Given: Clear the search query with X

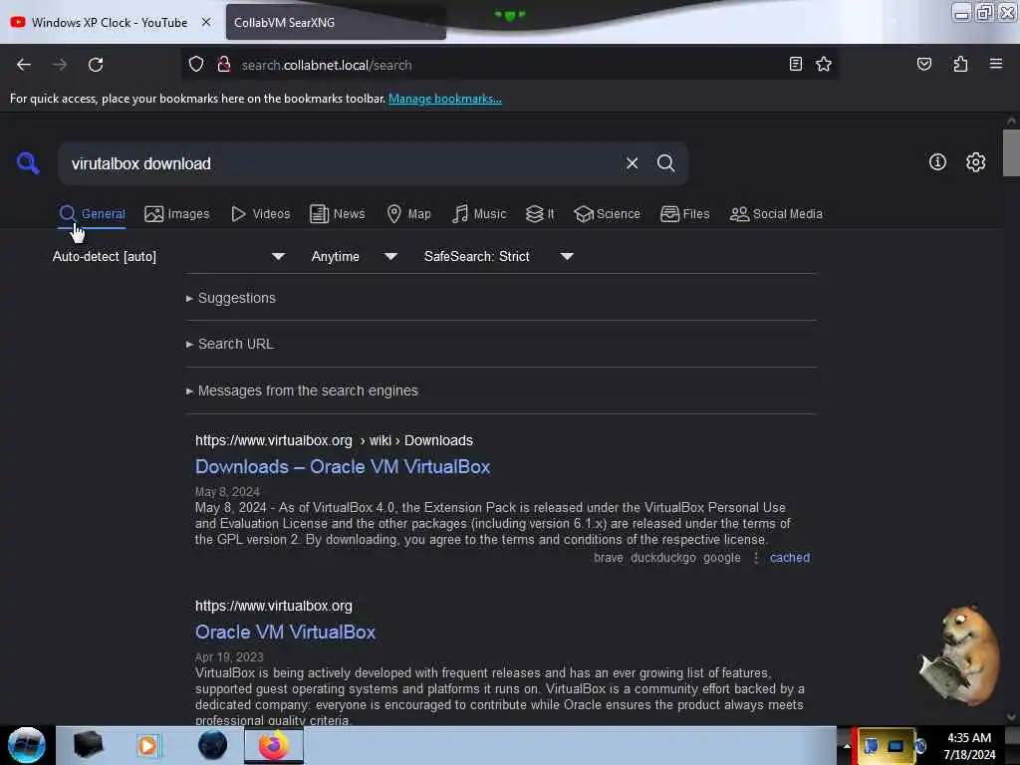Looking at the screenshot, I should pyautogui.click(x=632, y=163).
